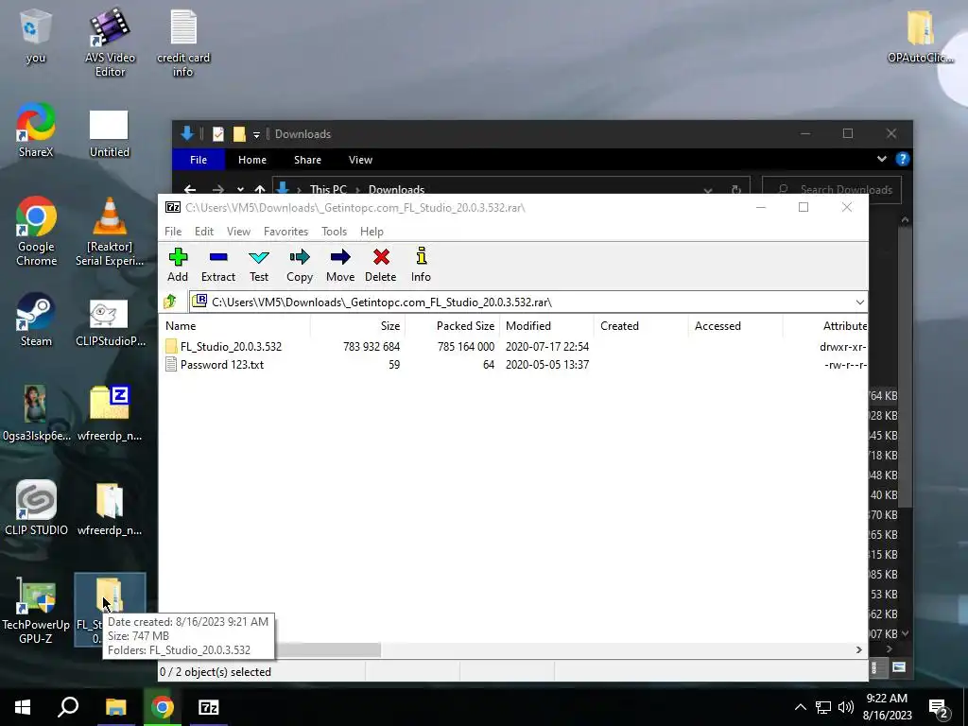Image resolution: width=968 pixels, height=726 pixels.
Task: Select the Steam desktop shortcut
Action: pos(36,320)
